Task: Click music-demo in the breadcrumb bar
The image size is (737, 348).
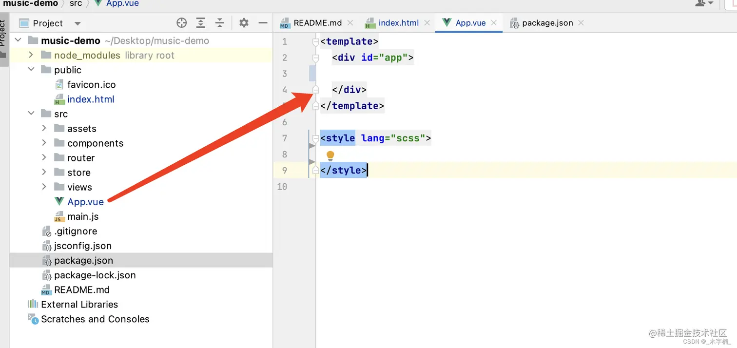Action: click(30, 3)
